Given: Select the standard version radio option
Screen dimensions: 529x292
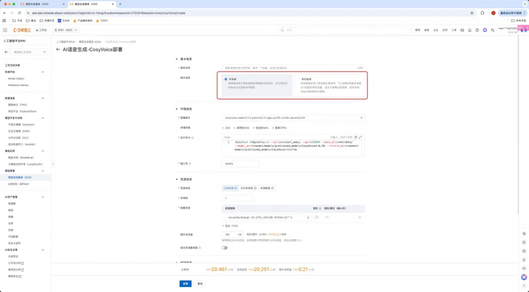Looking at the screenshot, I should click(x=226, y=79).
